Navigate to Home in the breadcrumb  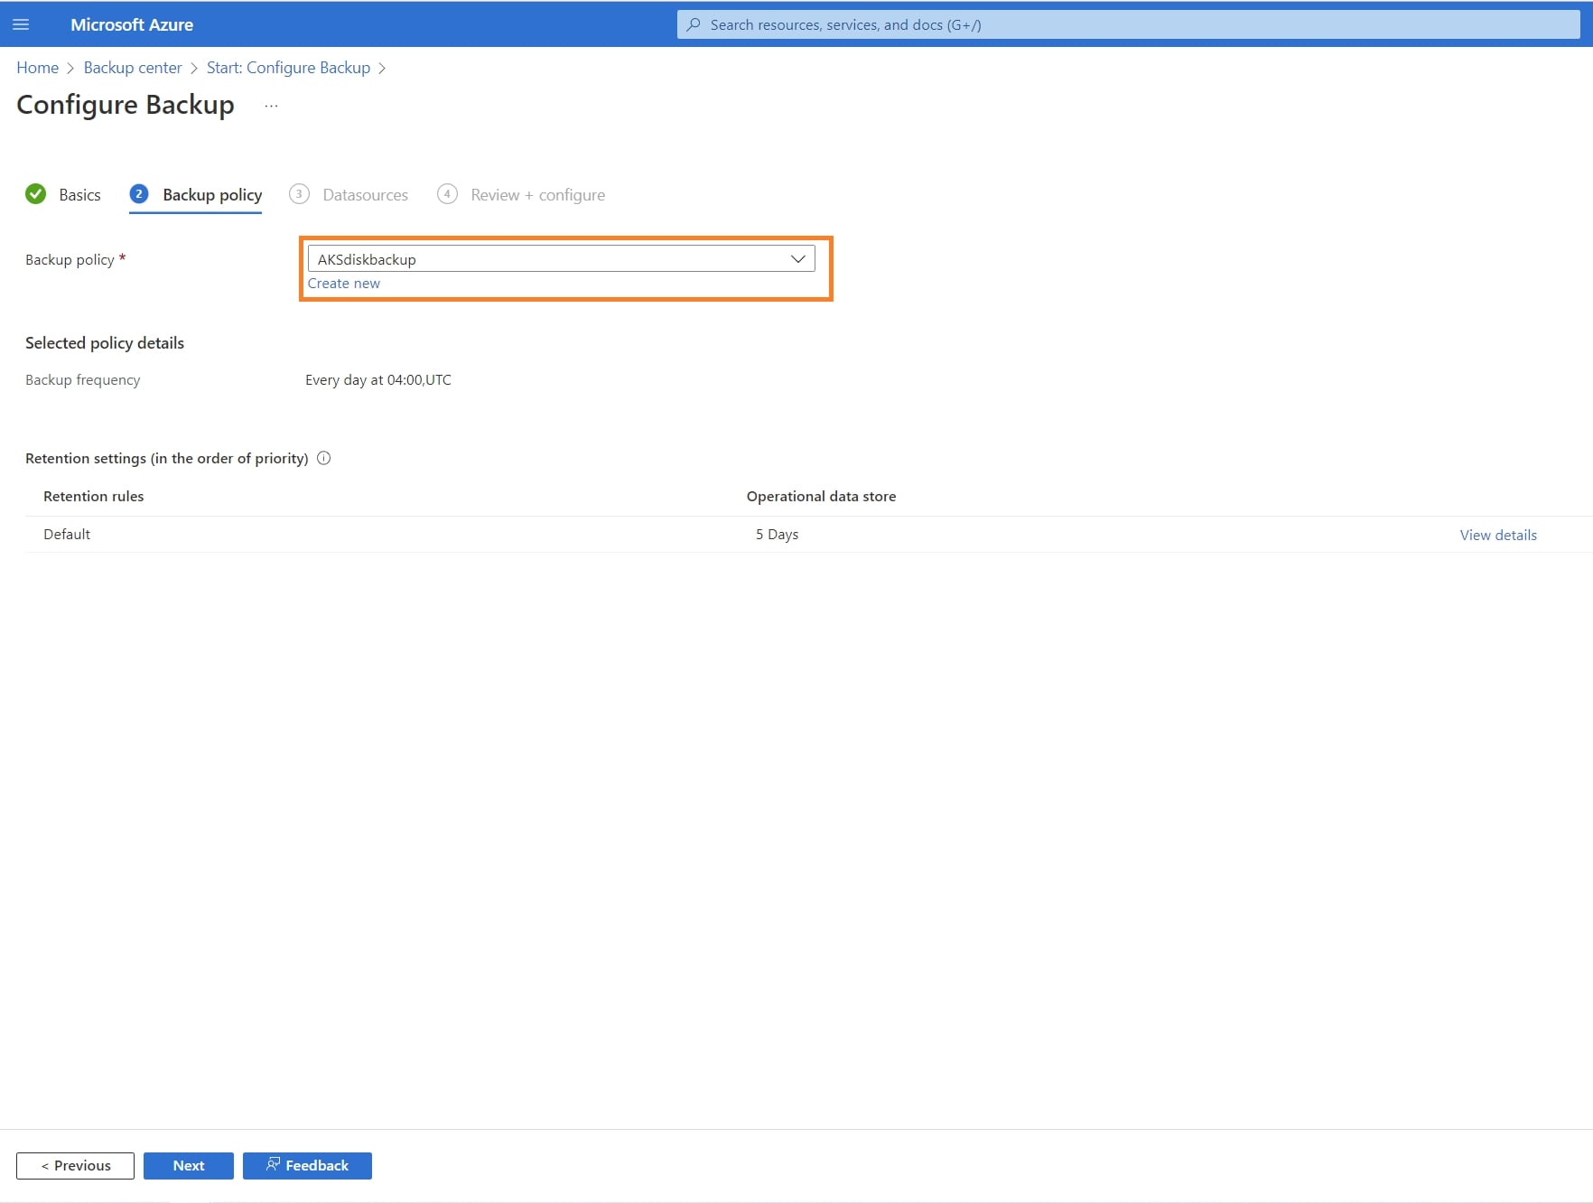point(37,68)
